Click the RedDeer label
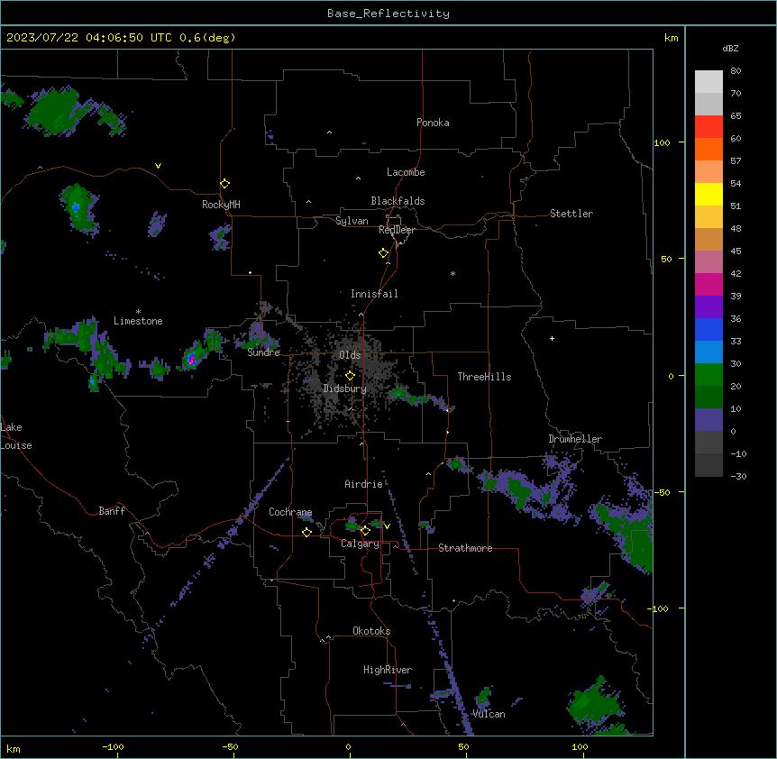The width and height of the screenshot is (777, 759). pos(397,230)
